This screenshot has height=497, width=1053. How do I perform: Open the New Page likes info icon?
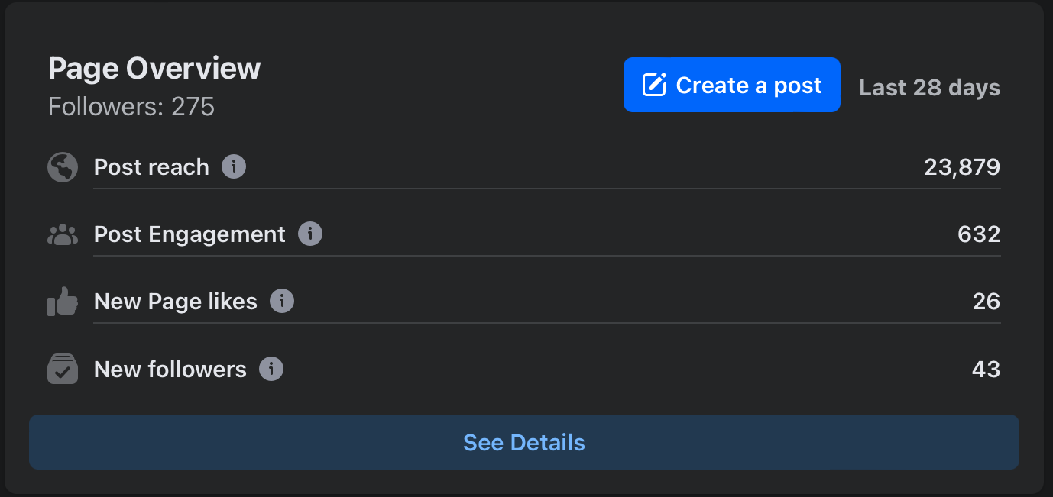(282, 301)
